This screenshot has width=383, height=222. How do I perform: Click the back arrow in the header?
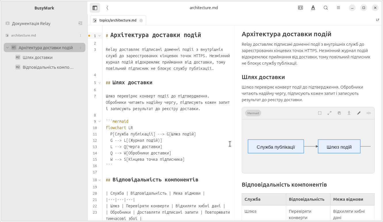[x=107, y=8]
